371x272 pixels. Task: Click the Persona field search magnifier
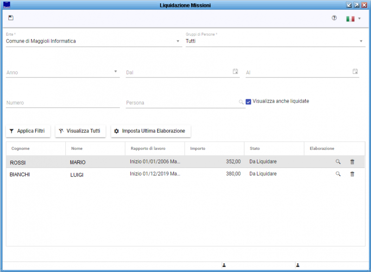[x=241, y=102]
